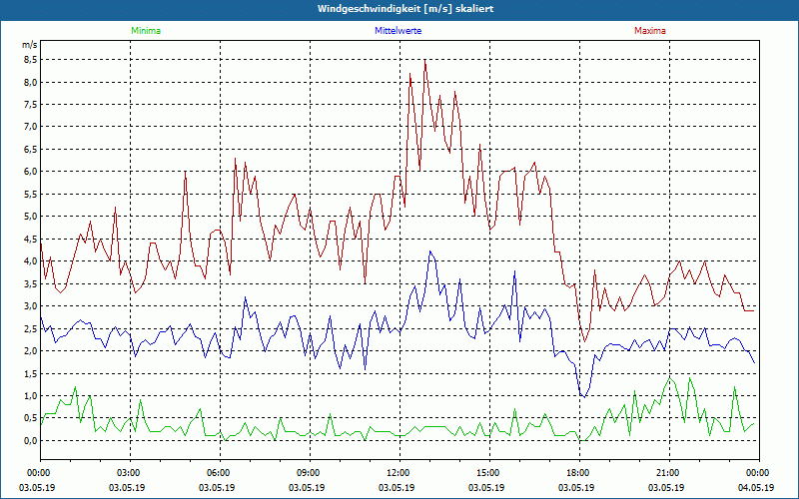The image size is (799, 499).
Task: Click the blue Mittelwerte dip at 18:00
Action: [x=585, y=396]
